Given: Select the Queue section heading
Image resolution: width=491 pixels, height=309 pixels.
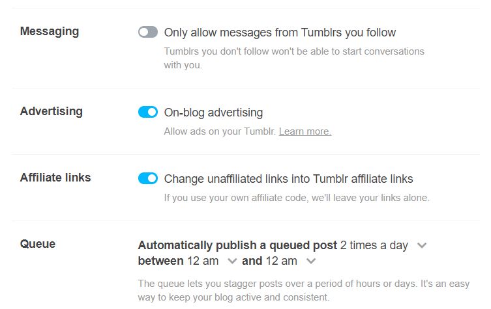Looking at the screenshot, I should tap(38, 244).
